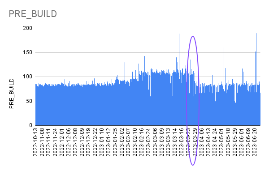Select the 2023-01-12 x-axis date label
Screen dimensions: 269x171
[x=108, y=142]
